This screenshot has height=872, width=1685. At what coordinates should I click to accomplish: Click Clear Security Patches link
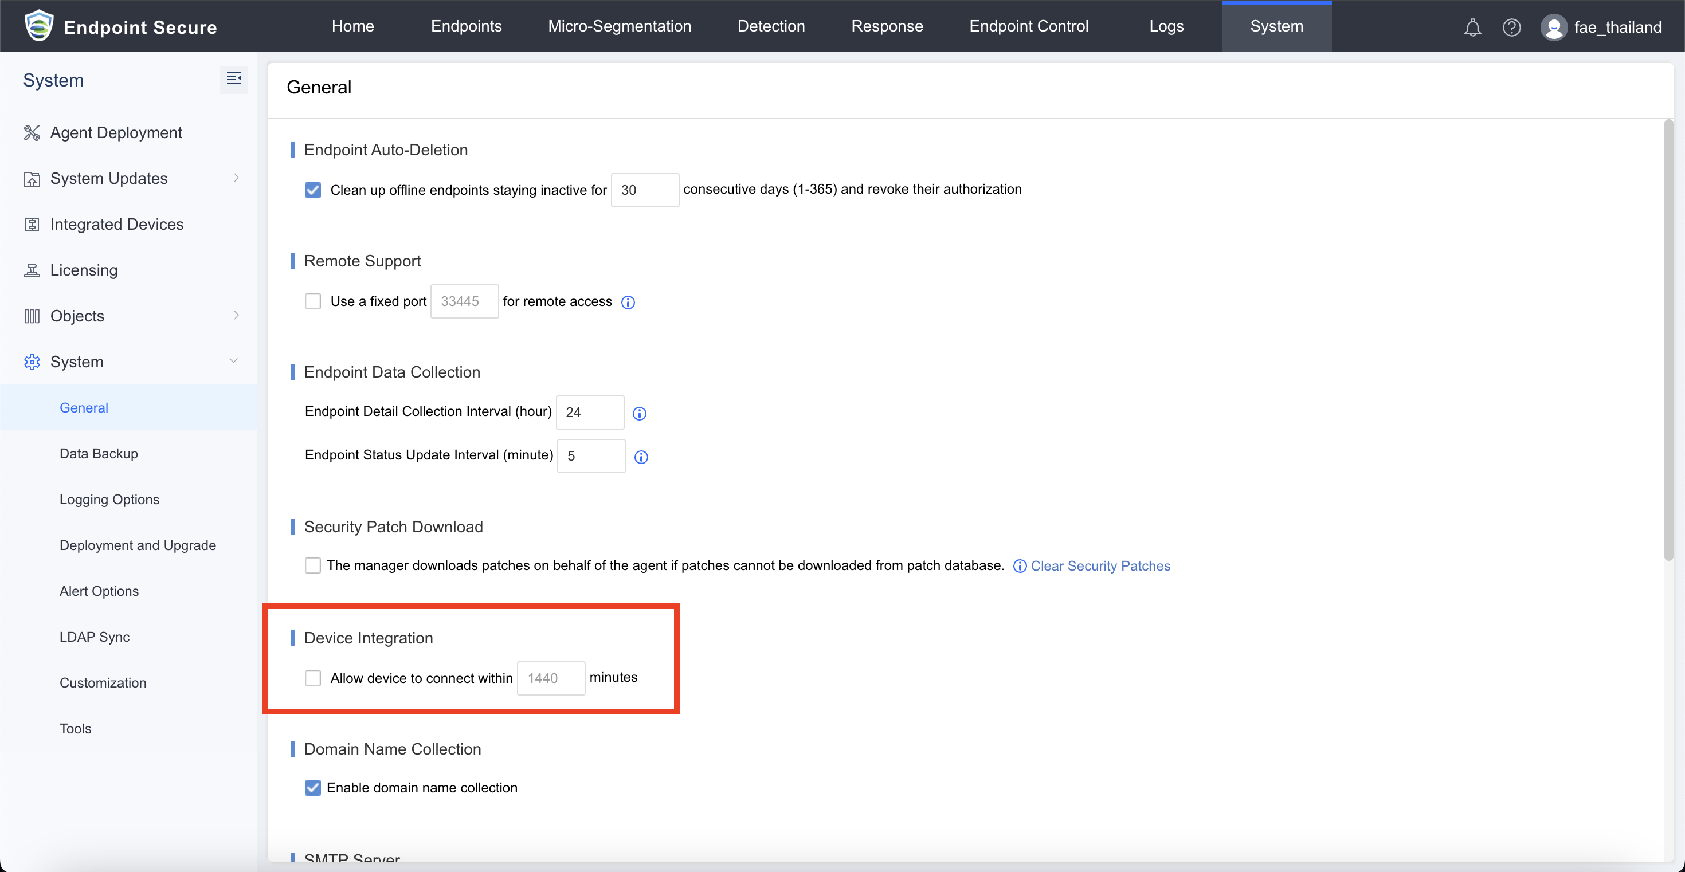[1100, 566]
